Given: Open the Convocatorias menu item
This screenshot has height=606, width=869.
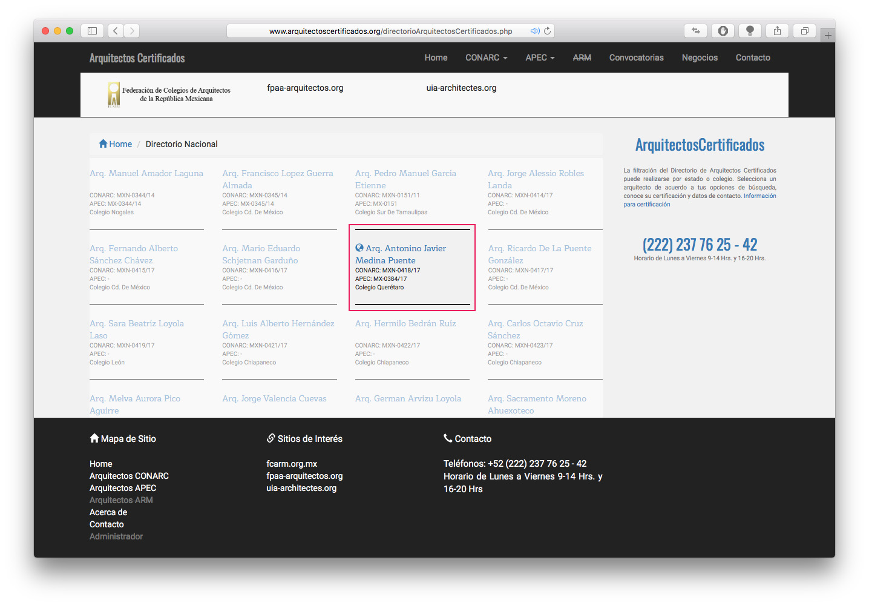Looking at the screenshot, I should pos(636,58).
